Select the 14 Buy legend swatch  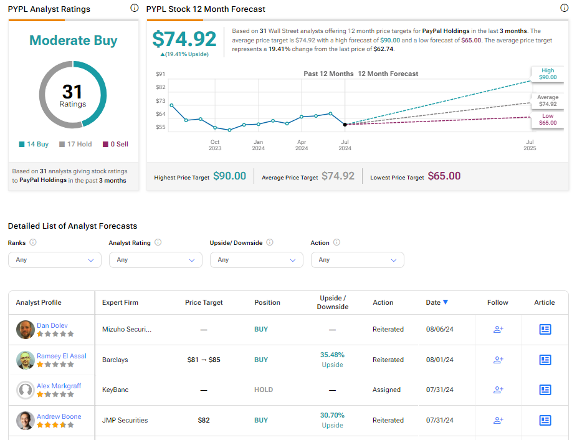click(x=22, y=144)
